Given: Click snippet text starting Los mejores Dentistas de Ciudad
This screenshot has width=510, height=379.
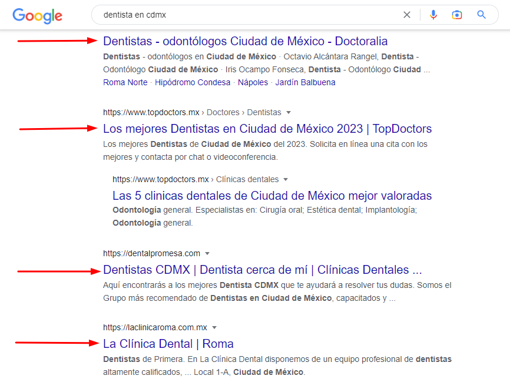Looking at the screenshot, I should pos(265,150).
